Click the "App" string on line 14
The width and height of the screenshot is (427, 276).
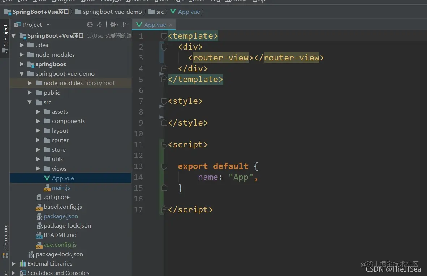coord(241,177)
